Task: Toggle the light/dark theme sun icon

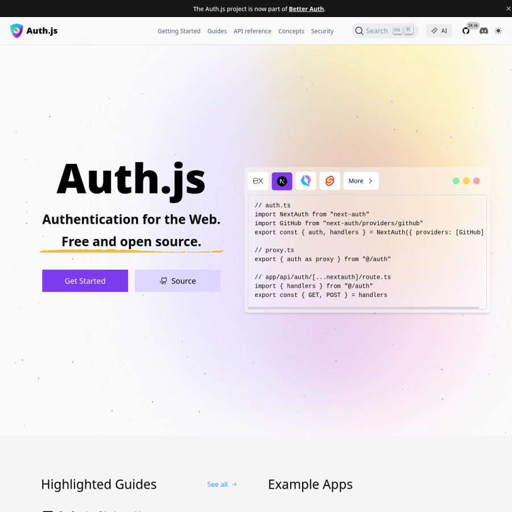Action: [x=498, y=31]
